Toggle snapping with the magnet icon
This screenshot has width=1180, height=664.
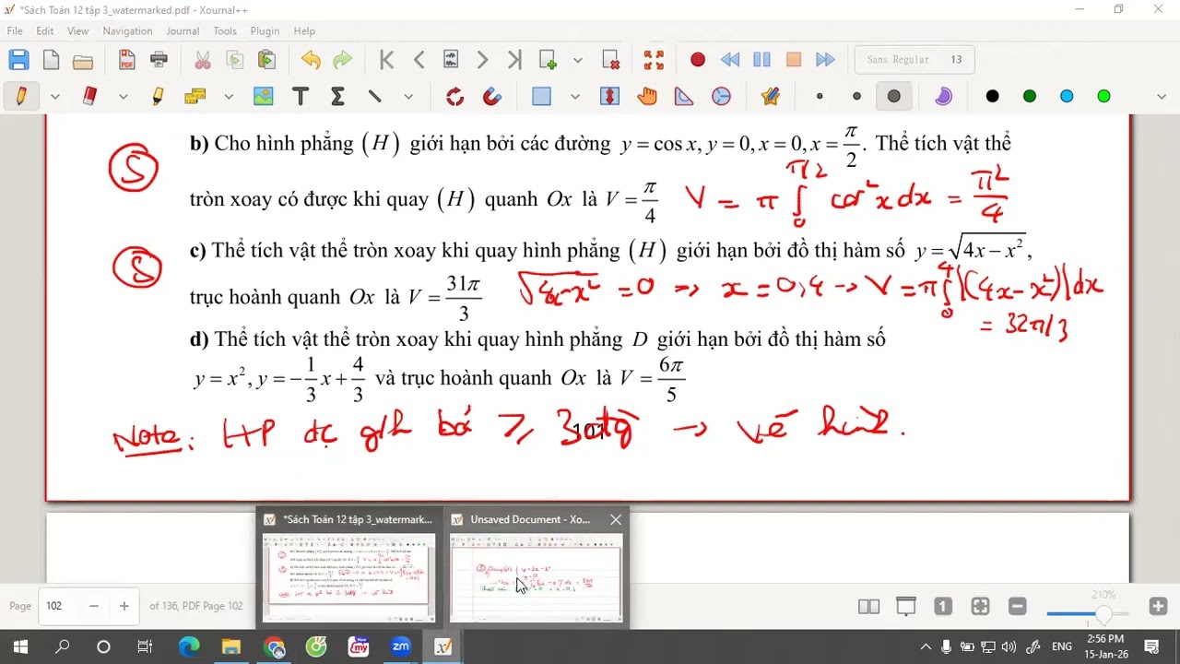492,96
